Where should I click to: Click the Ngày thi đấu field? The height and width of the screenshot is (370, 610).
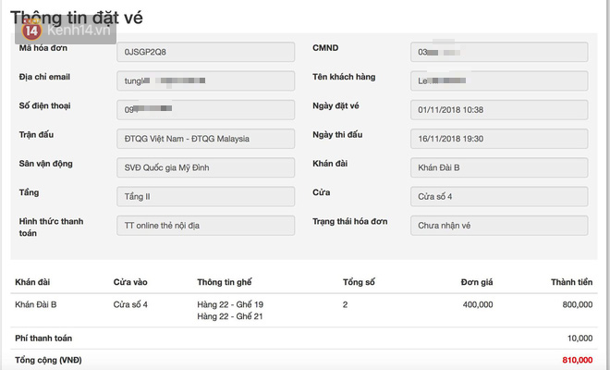(499, 140)
